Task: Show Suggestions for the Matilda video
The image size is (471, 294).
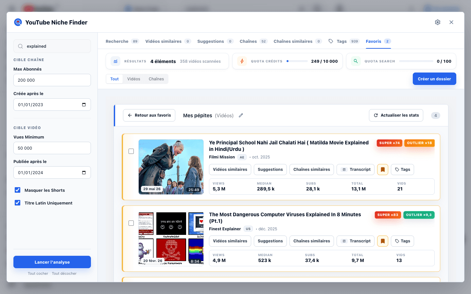Action: point(270,170)
